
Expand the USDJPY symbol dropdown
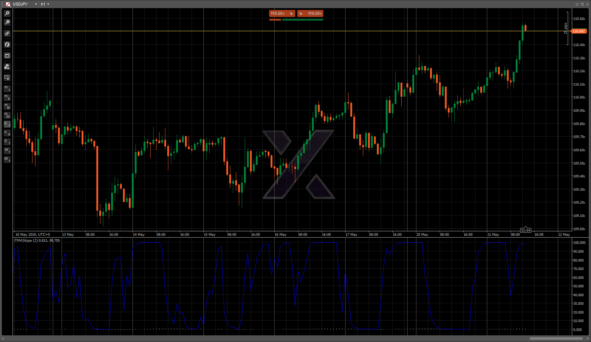(x=36, y=4)
